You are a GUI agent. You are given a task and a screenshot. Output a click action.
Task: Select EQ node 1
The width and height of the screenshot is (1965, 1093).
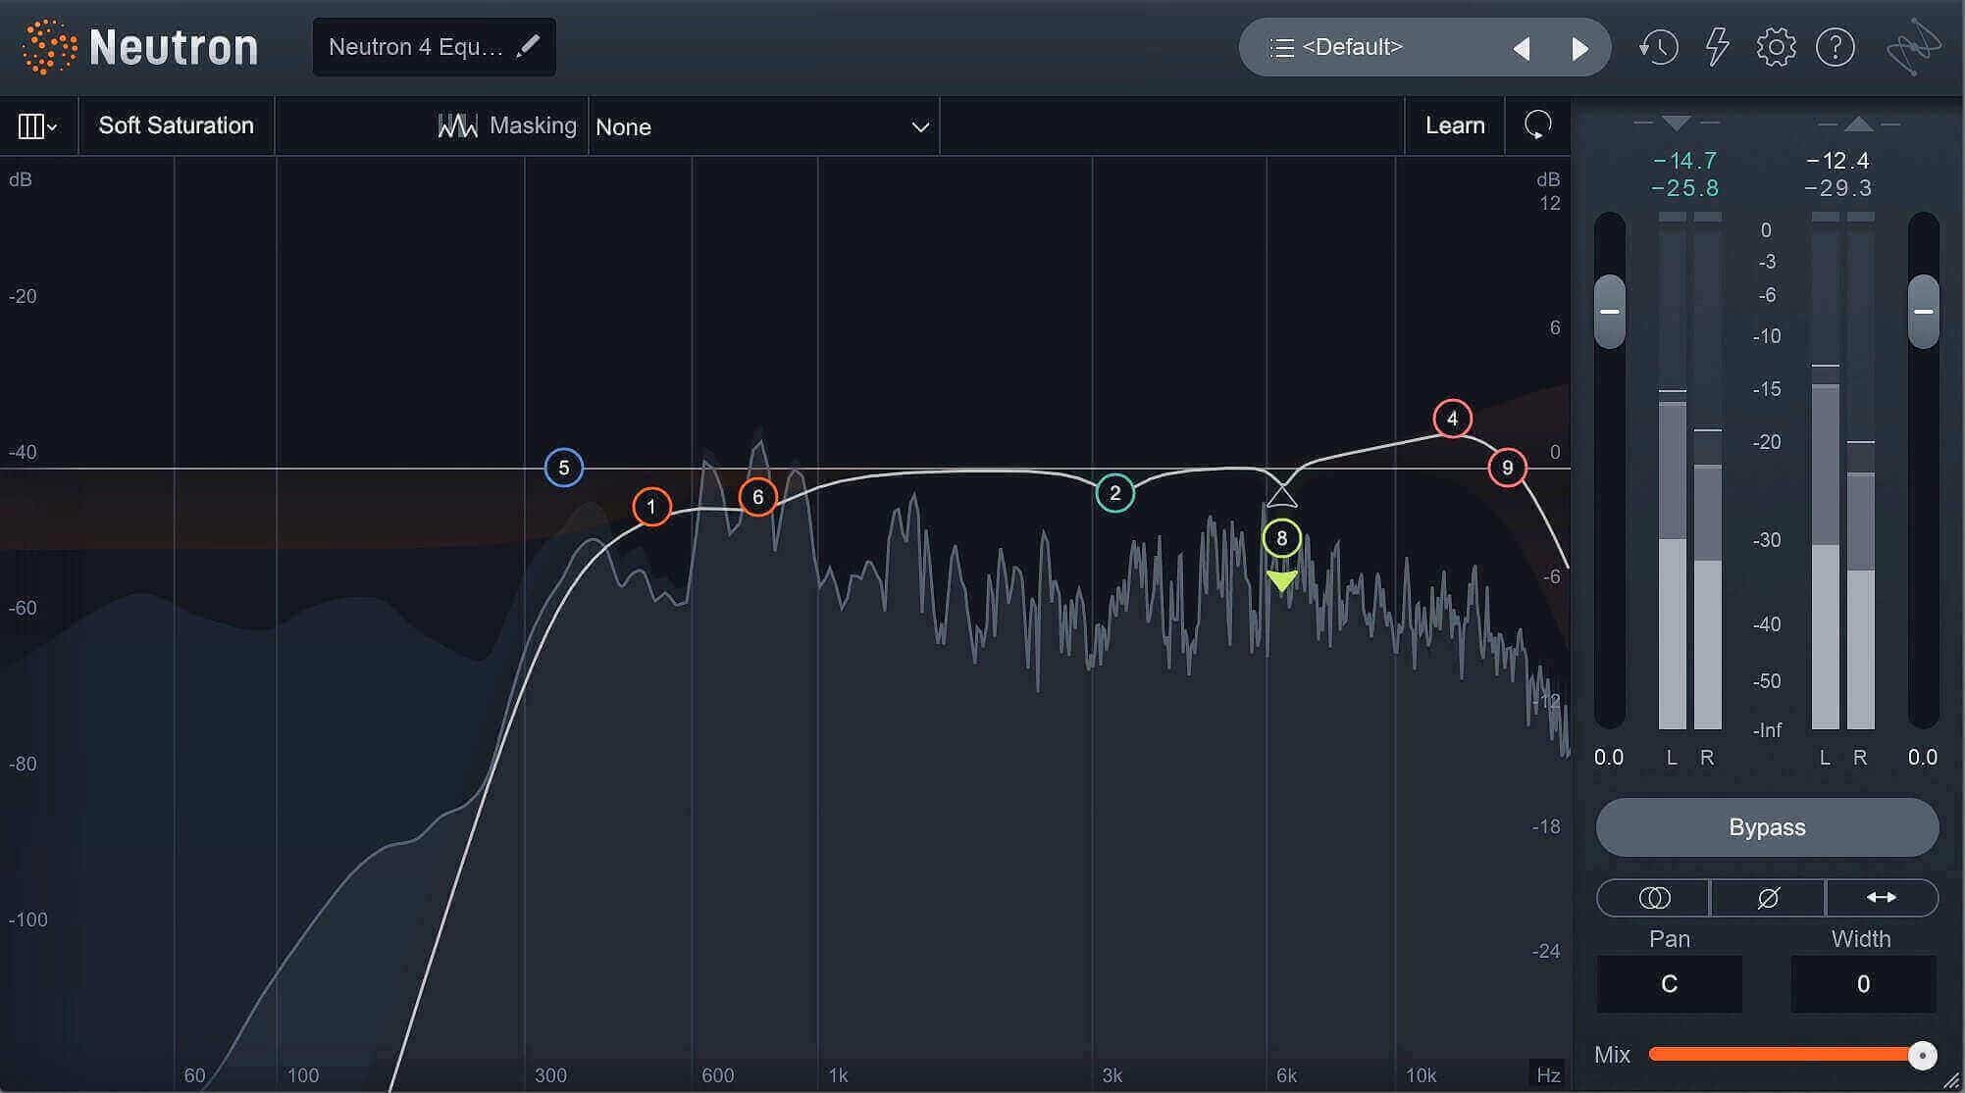[x=651, y=507]
